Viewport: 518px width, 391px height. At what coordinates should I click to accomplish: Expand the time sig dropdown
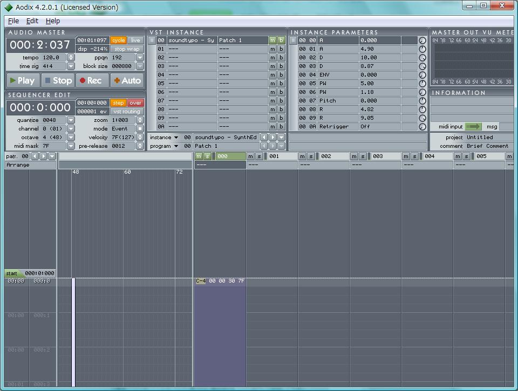pyautogui.click(x=71, y=66)
